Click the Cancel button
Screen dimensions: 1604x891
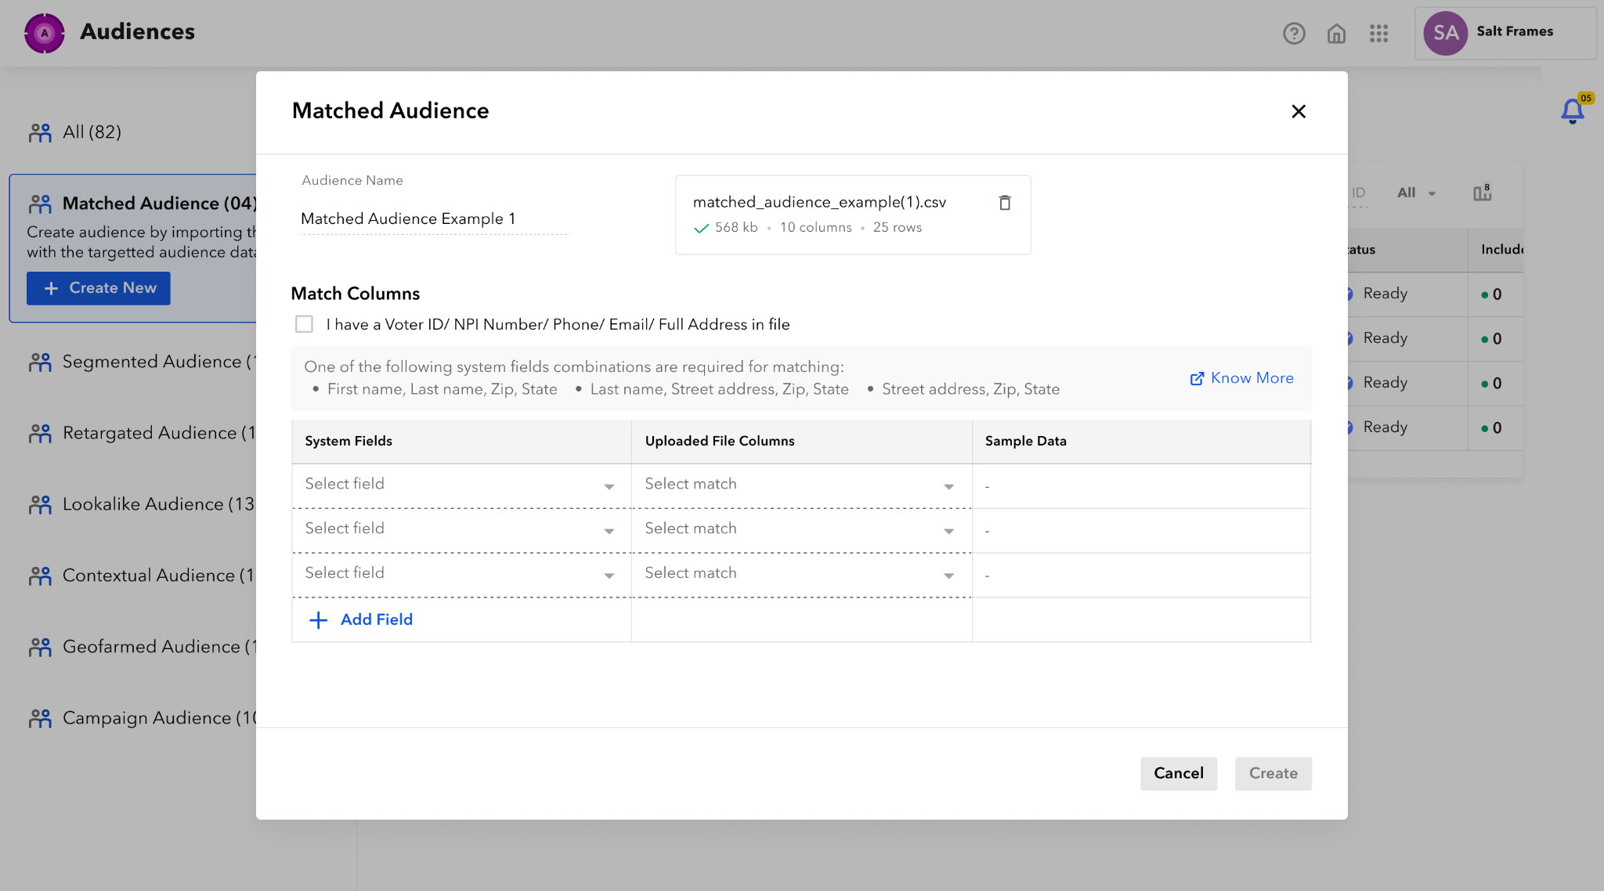[1178, 774]
